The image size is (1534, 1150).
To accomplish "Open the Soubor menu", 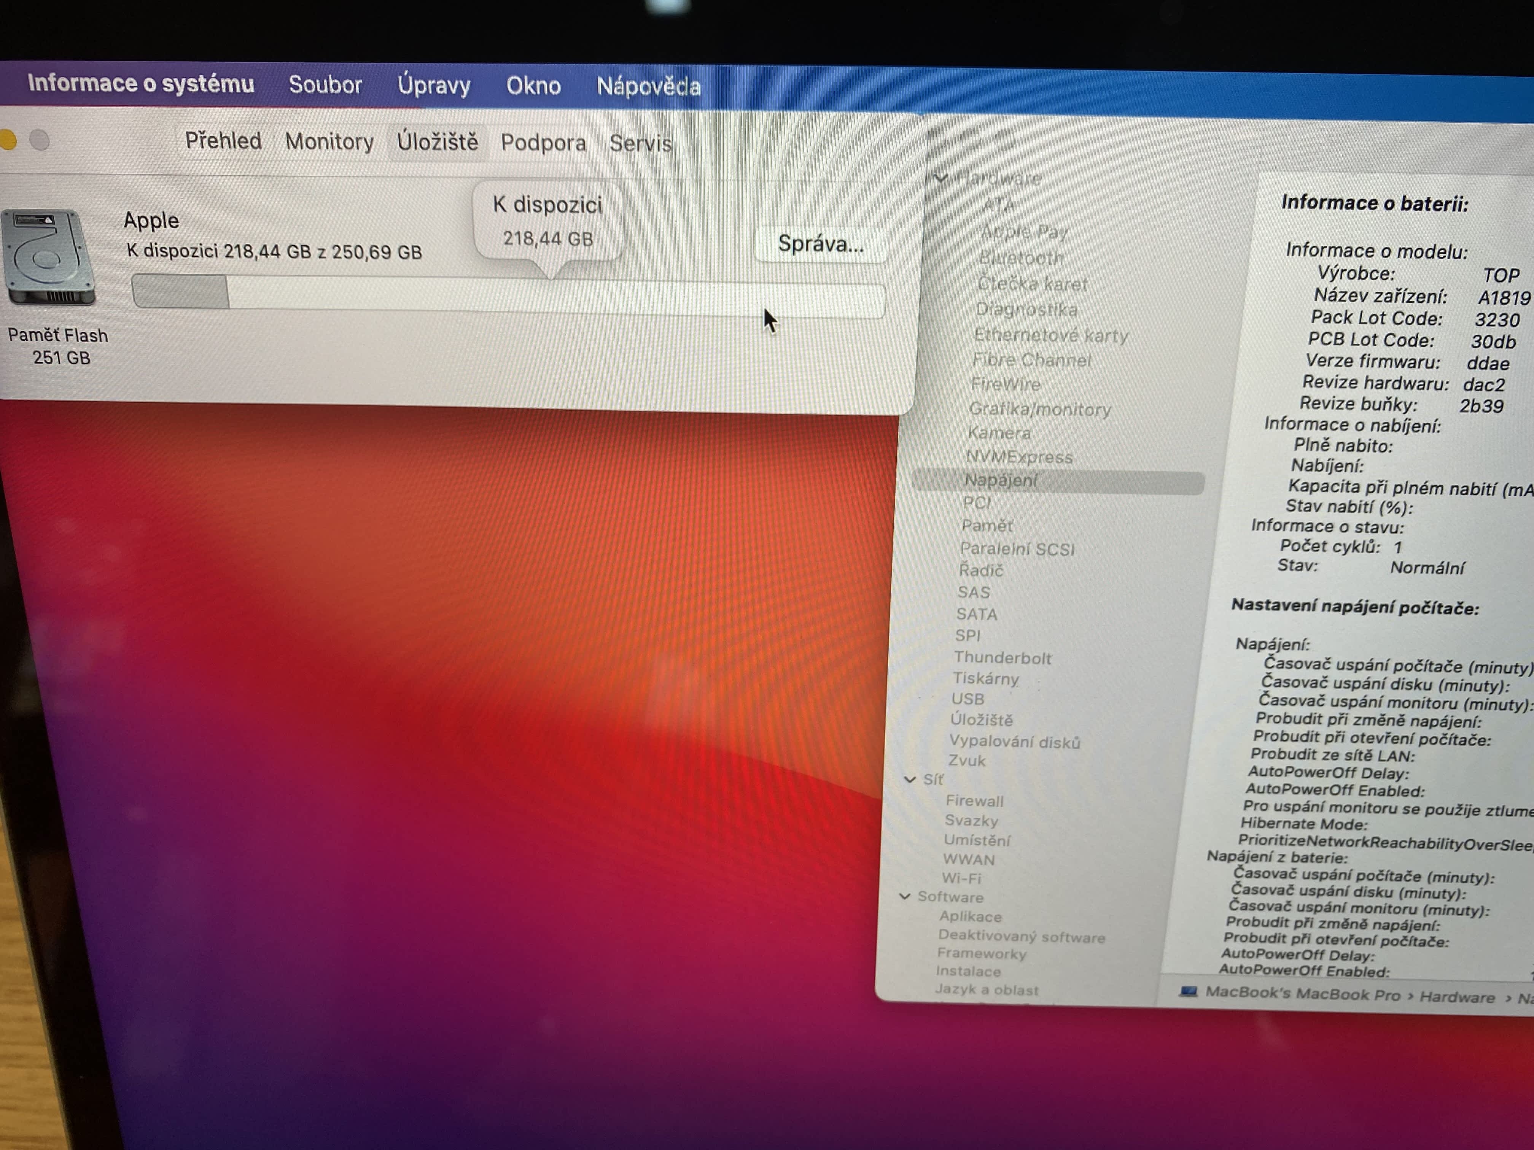I will 325,84.
